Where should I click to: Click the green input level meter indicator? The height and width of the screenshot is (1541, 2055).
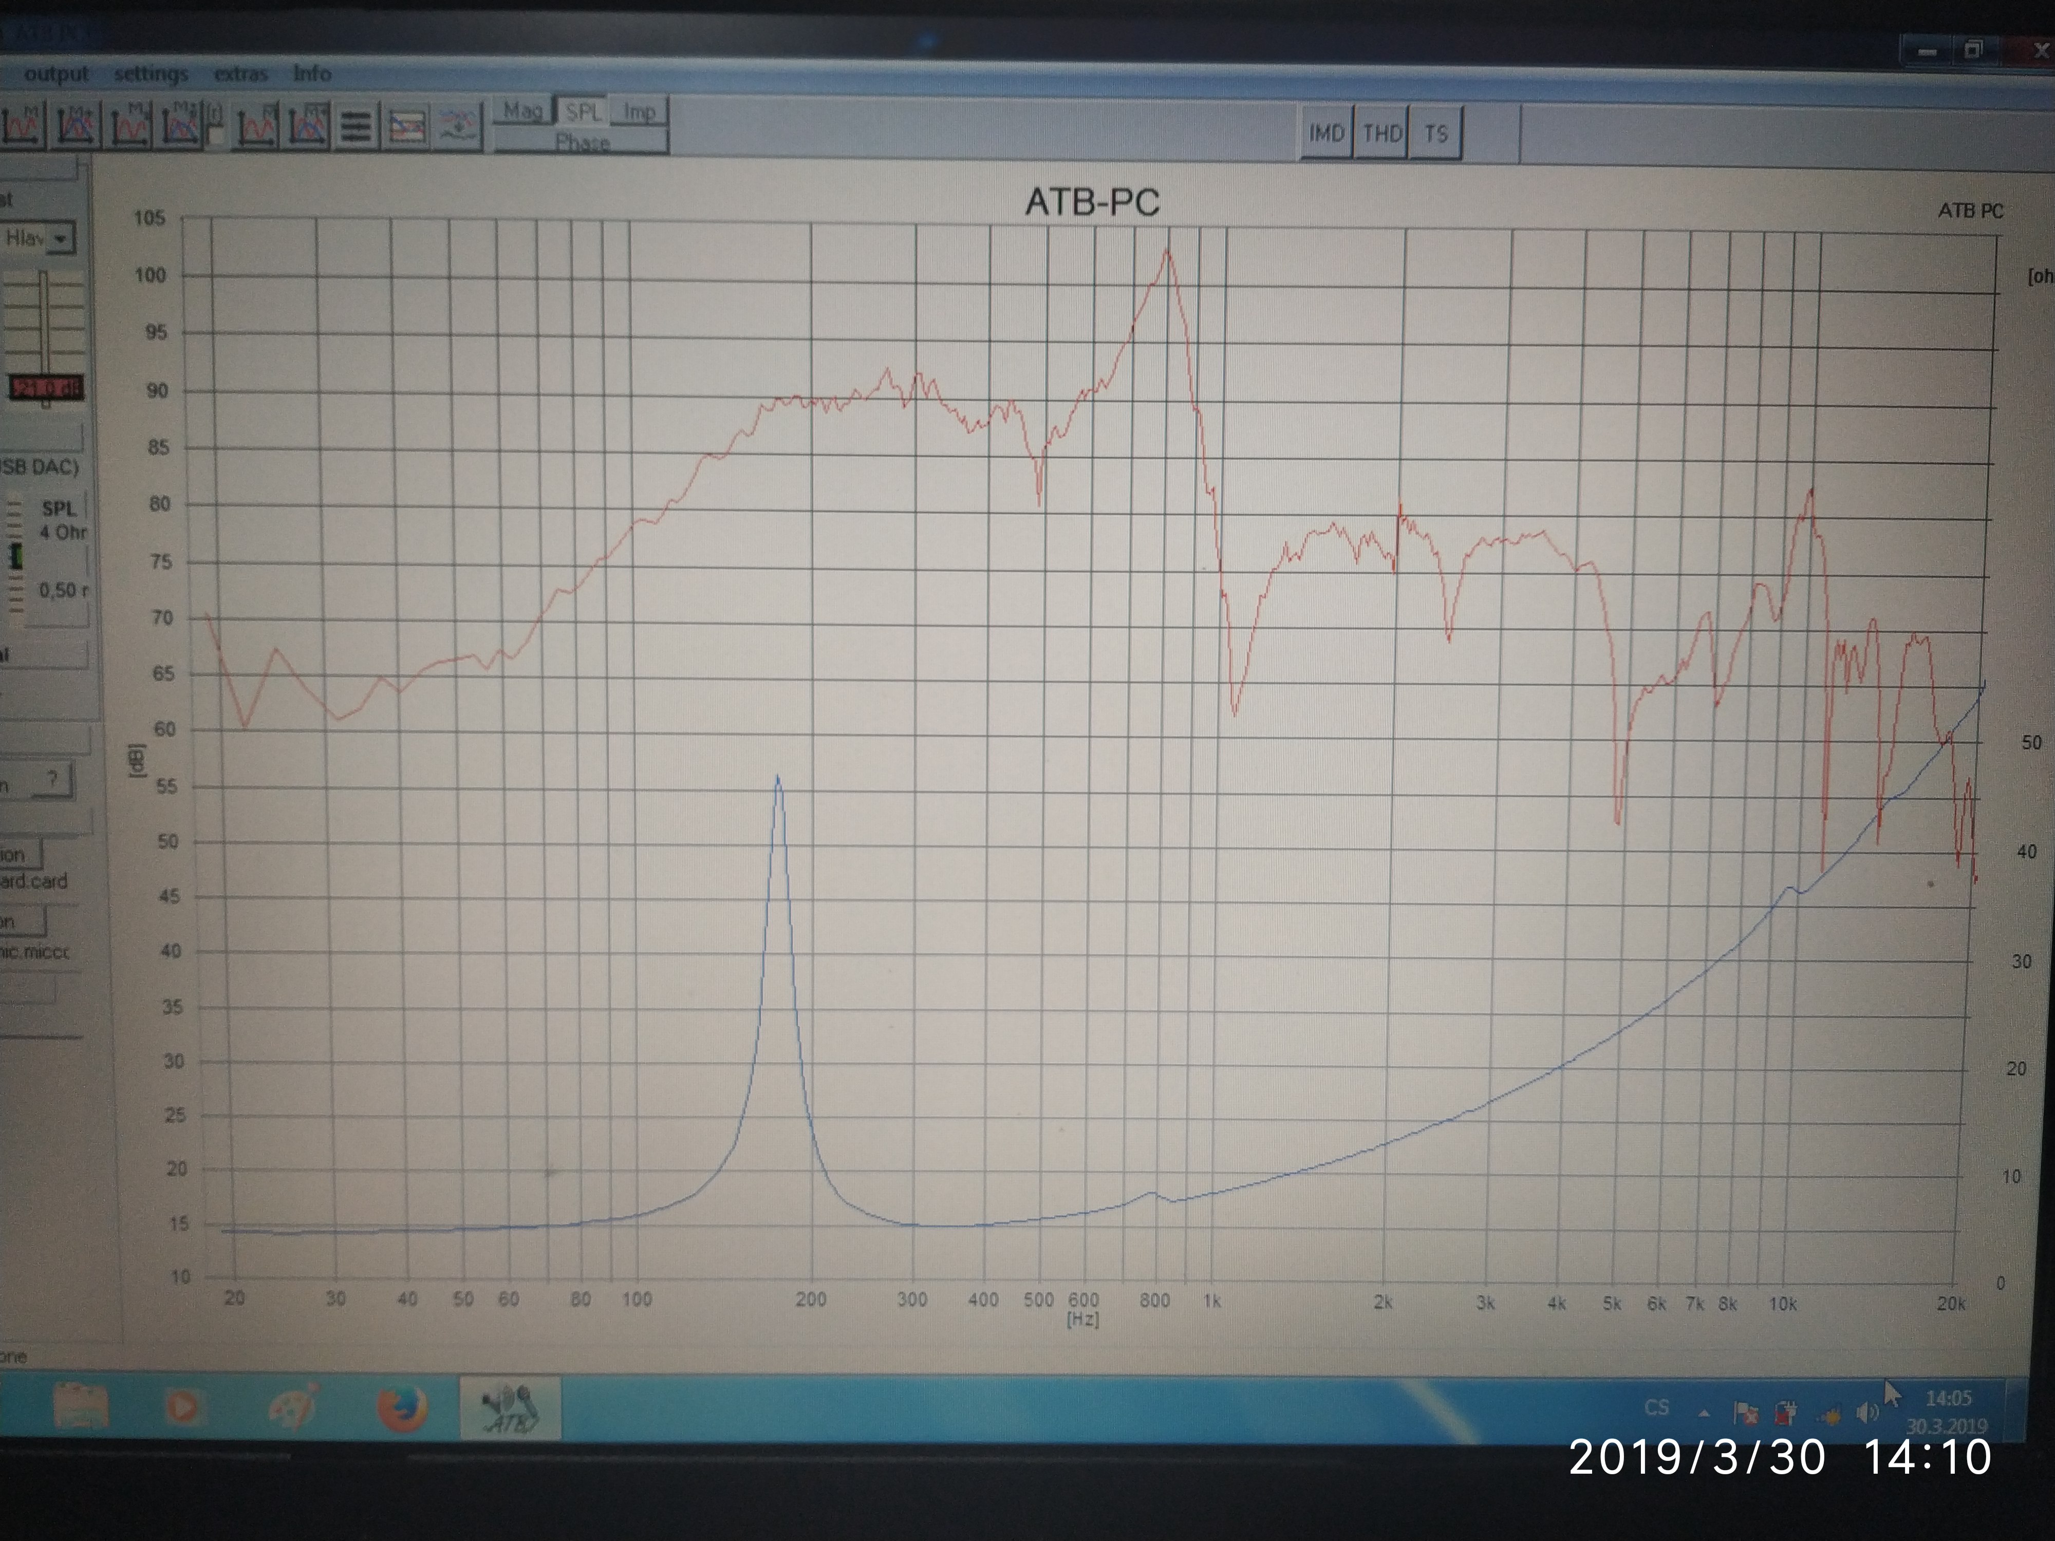(x=16, y=557)
